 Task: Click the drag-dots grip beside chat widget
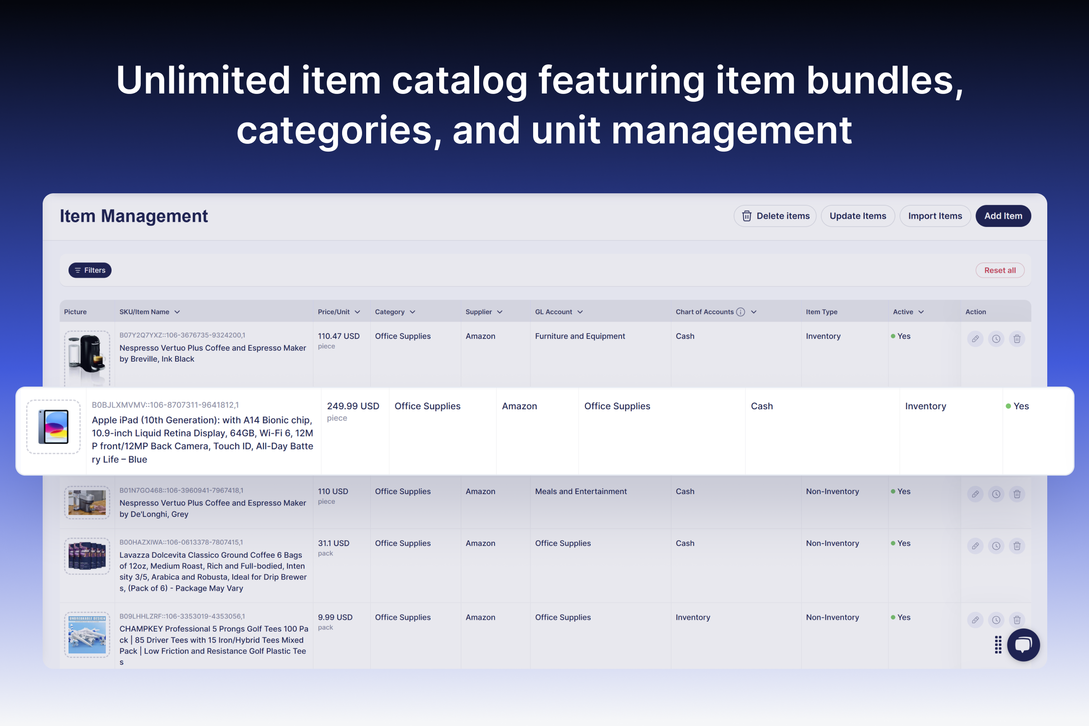pos(998,644)
